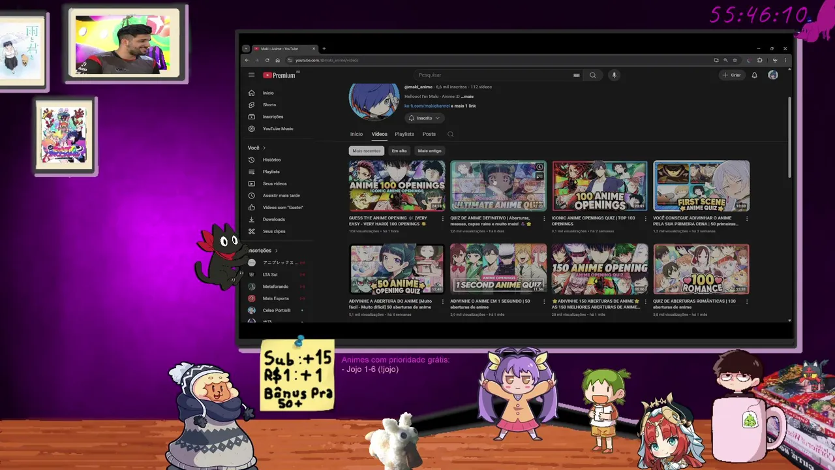Click the magnifier search button
835x470 pixels.
pyautogui.click(x=592, y=75)
